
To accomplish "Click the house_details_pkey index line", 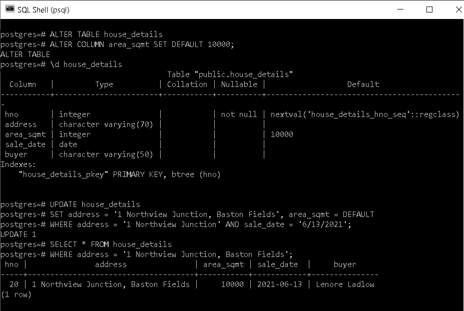I will point(120,174).
